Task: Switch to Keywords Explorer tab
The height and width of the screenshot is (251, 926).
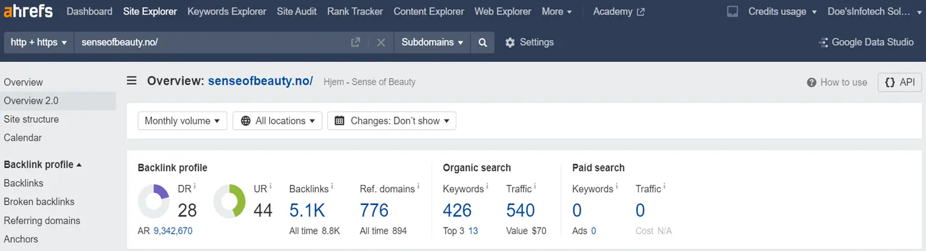Action: 227,12
